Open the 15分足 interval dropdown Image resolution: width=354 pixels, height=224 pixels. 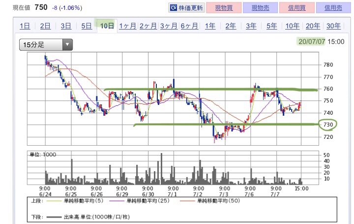46,44
